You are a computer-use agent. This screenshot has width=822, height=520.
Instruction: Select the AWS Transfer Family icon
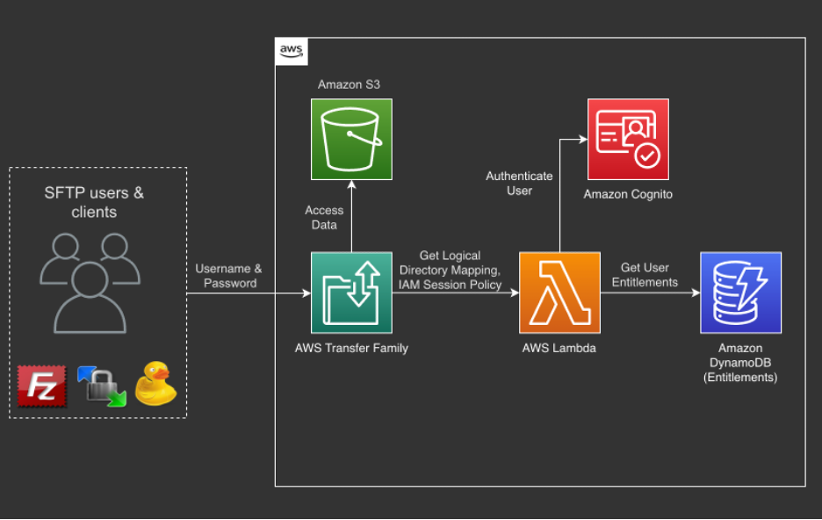pyautogui.click(x=350, y=292)
